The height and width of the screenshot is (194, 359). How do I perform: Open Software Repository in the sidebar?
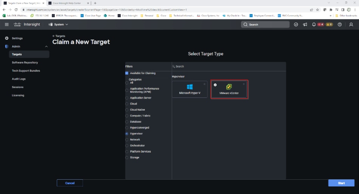(x=25, y=62)
